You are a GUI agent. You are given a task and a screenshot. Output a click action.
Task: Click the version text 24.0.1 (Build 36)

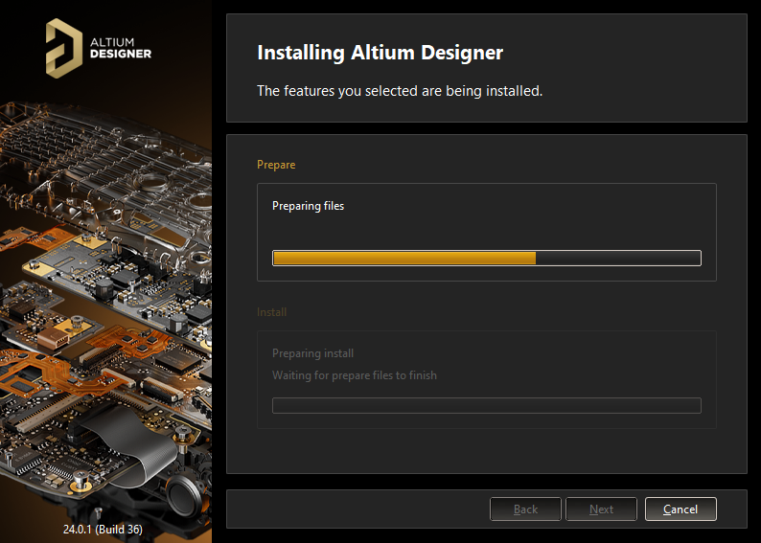click(x=104, y=529)
